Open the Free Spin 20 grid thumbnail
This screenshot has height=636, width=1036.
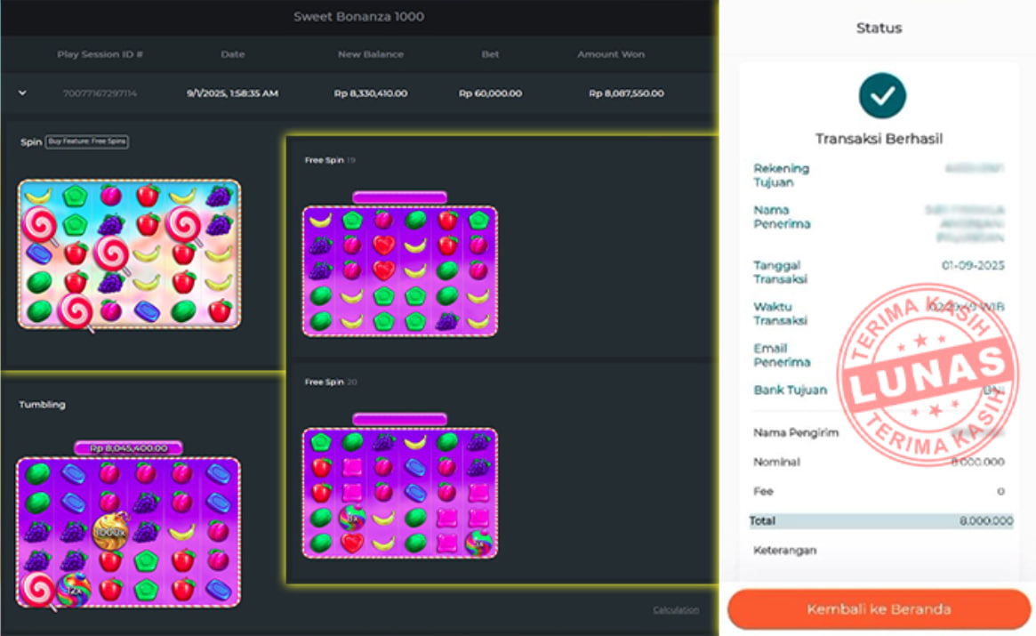click(400, 493)
